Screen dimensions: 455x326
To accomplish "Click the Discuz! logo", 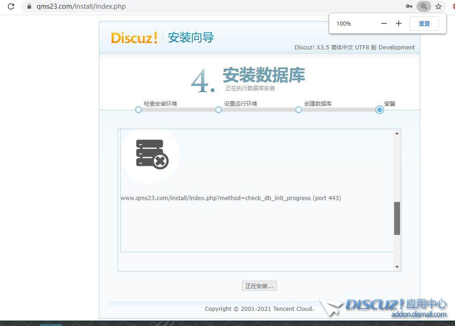I will 134,38.
